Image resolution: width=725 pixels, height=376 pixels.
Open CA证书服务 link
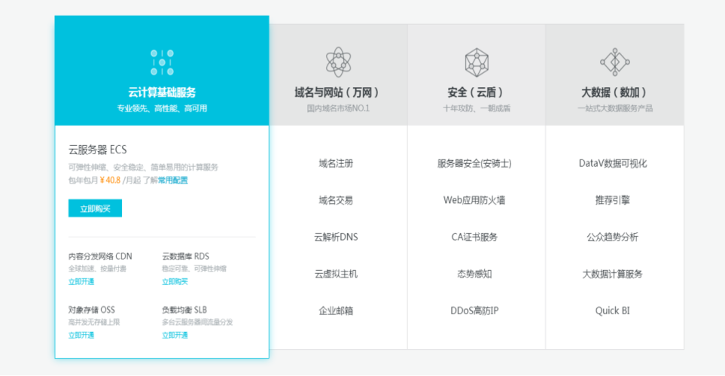coord(474,237)
